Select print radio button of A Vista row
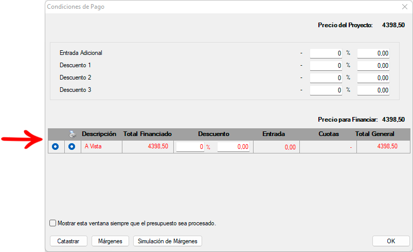Screen dimensions: 413x252 71,147
